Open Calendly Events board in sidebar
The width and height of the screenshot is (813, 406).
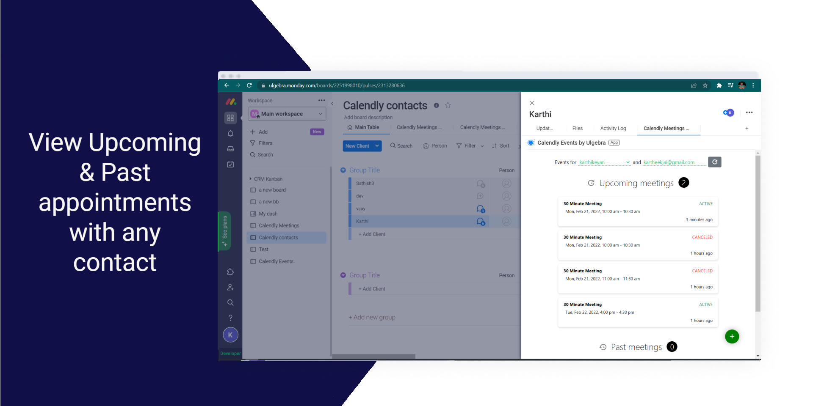click(276, 261)
